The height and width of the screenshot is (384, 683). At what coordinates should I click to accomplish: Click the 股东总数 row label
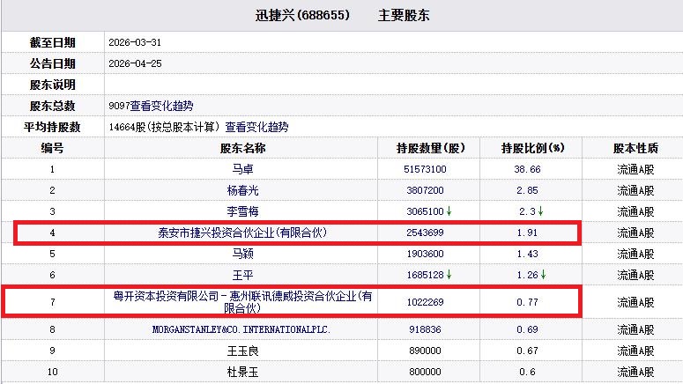(x=53, y=106)
